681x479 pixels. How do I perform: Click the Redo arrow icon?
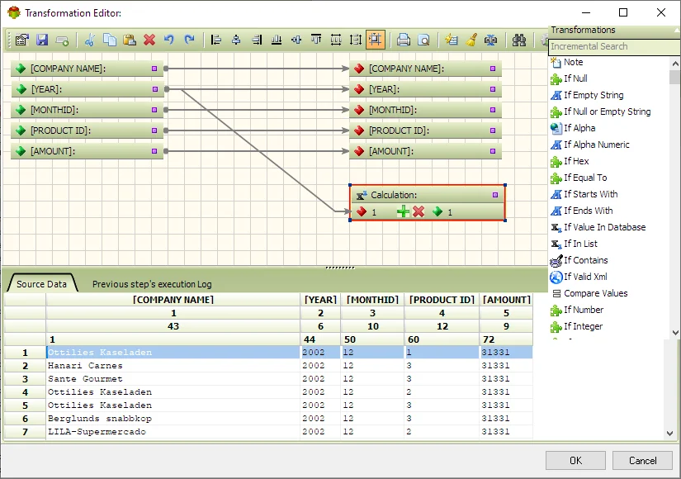pos(189,40)
